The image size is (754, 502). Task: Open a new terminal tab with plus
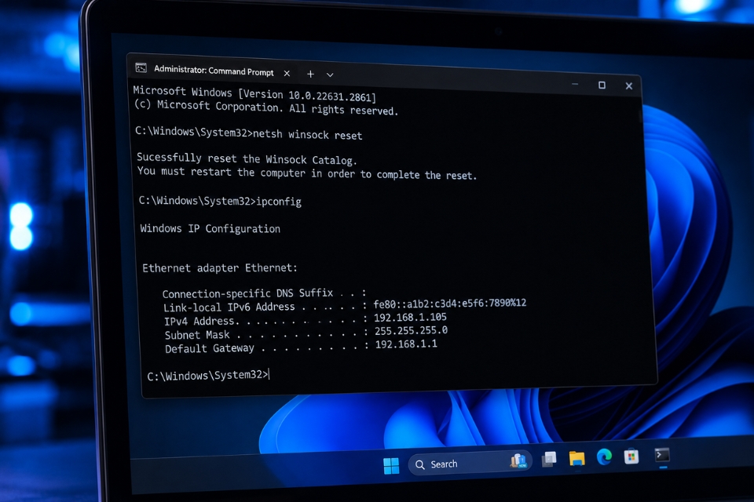pos(311,74)
